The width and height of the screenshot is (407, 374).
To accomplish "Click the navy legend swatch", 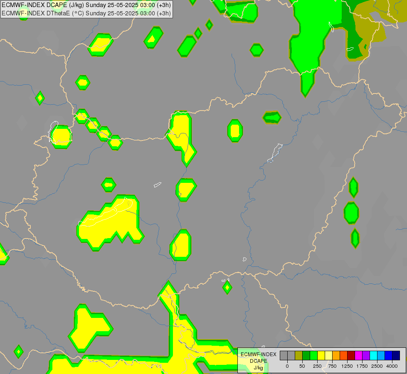I will (396, 355).
